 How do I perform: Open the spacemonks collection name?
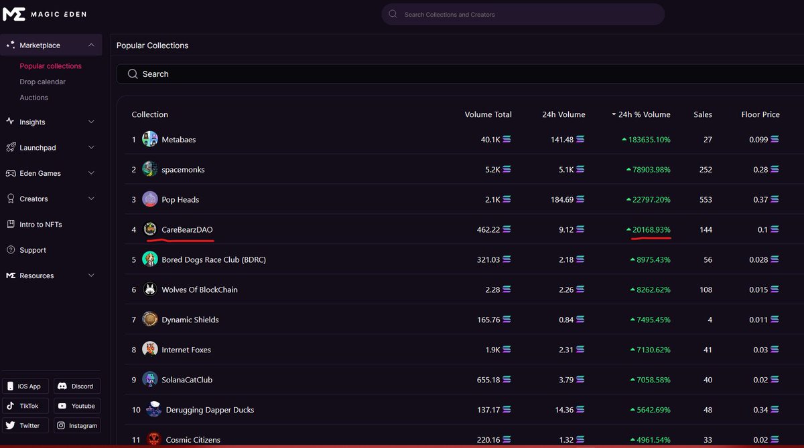coord(183,169)
